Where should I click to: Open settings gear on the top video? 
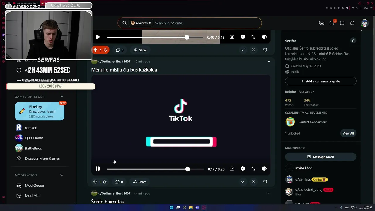(x=243, y=37)
